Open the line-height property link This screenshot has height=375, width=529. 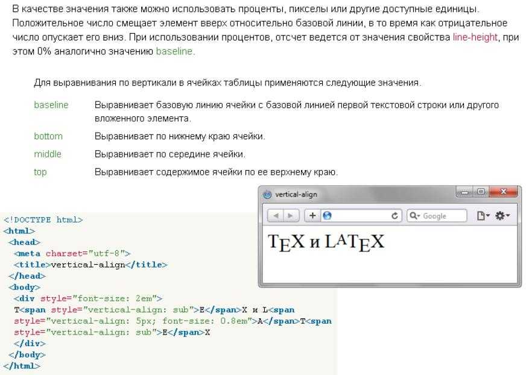pos(475,37)
